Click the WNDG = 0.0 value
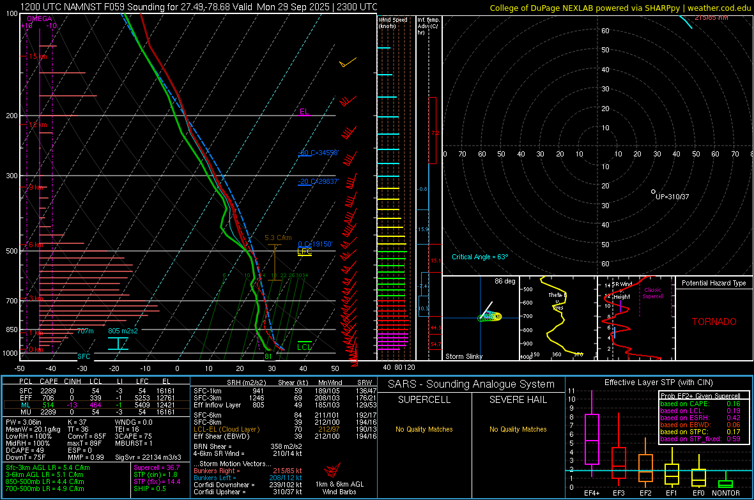 (134, 422)
